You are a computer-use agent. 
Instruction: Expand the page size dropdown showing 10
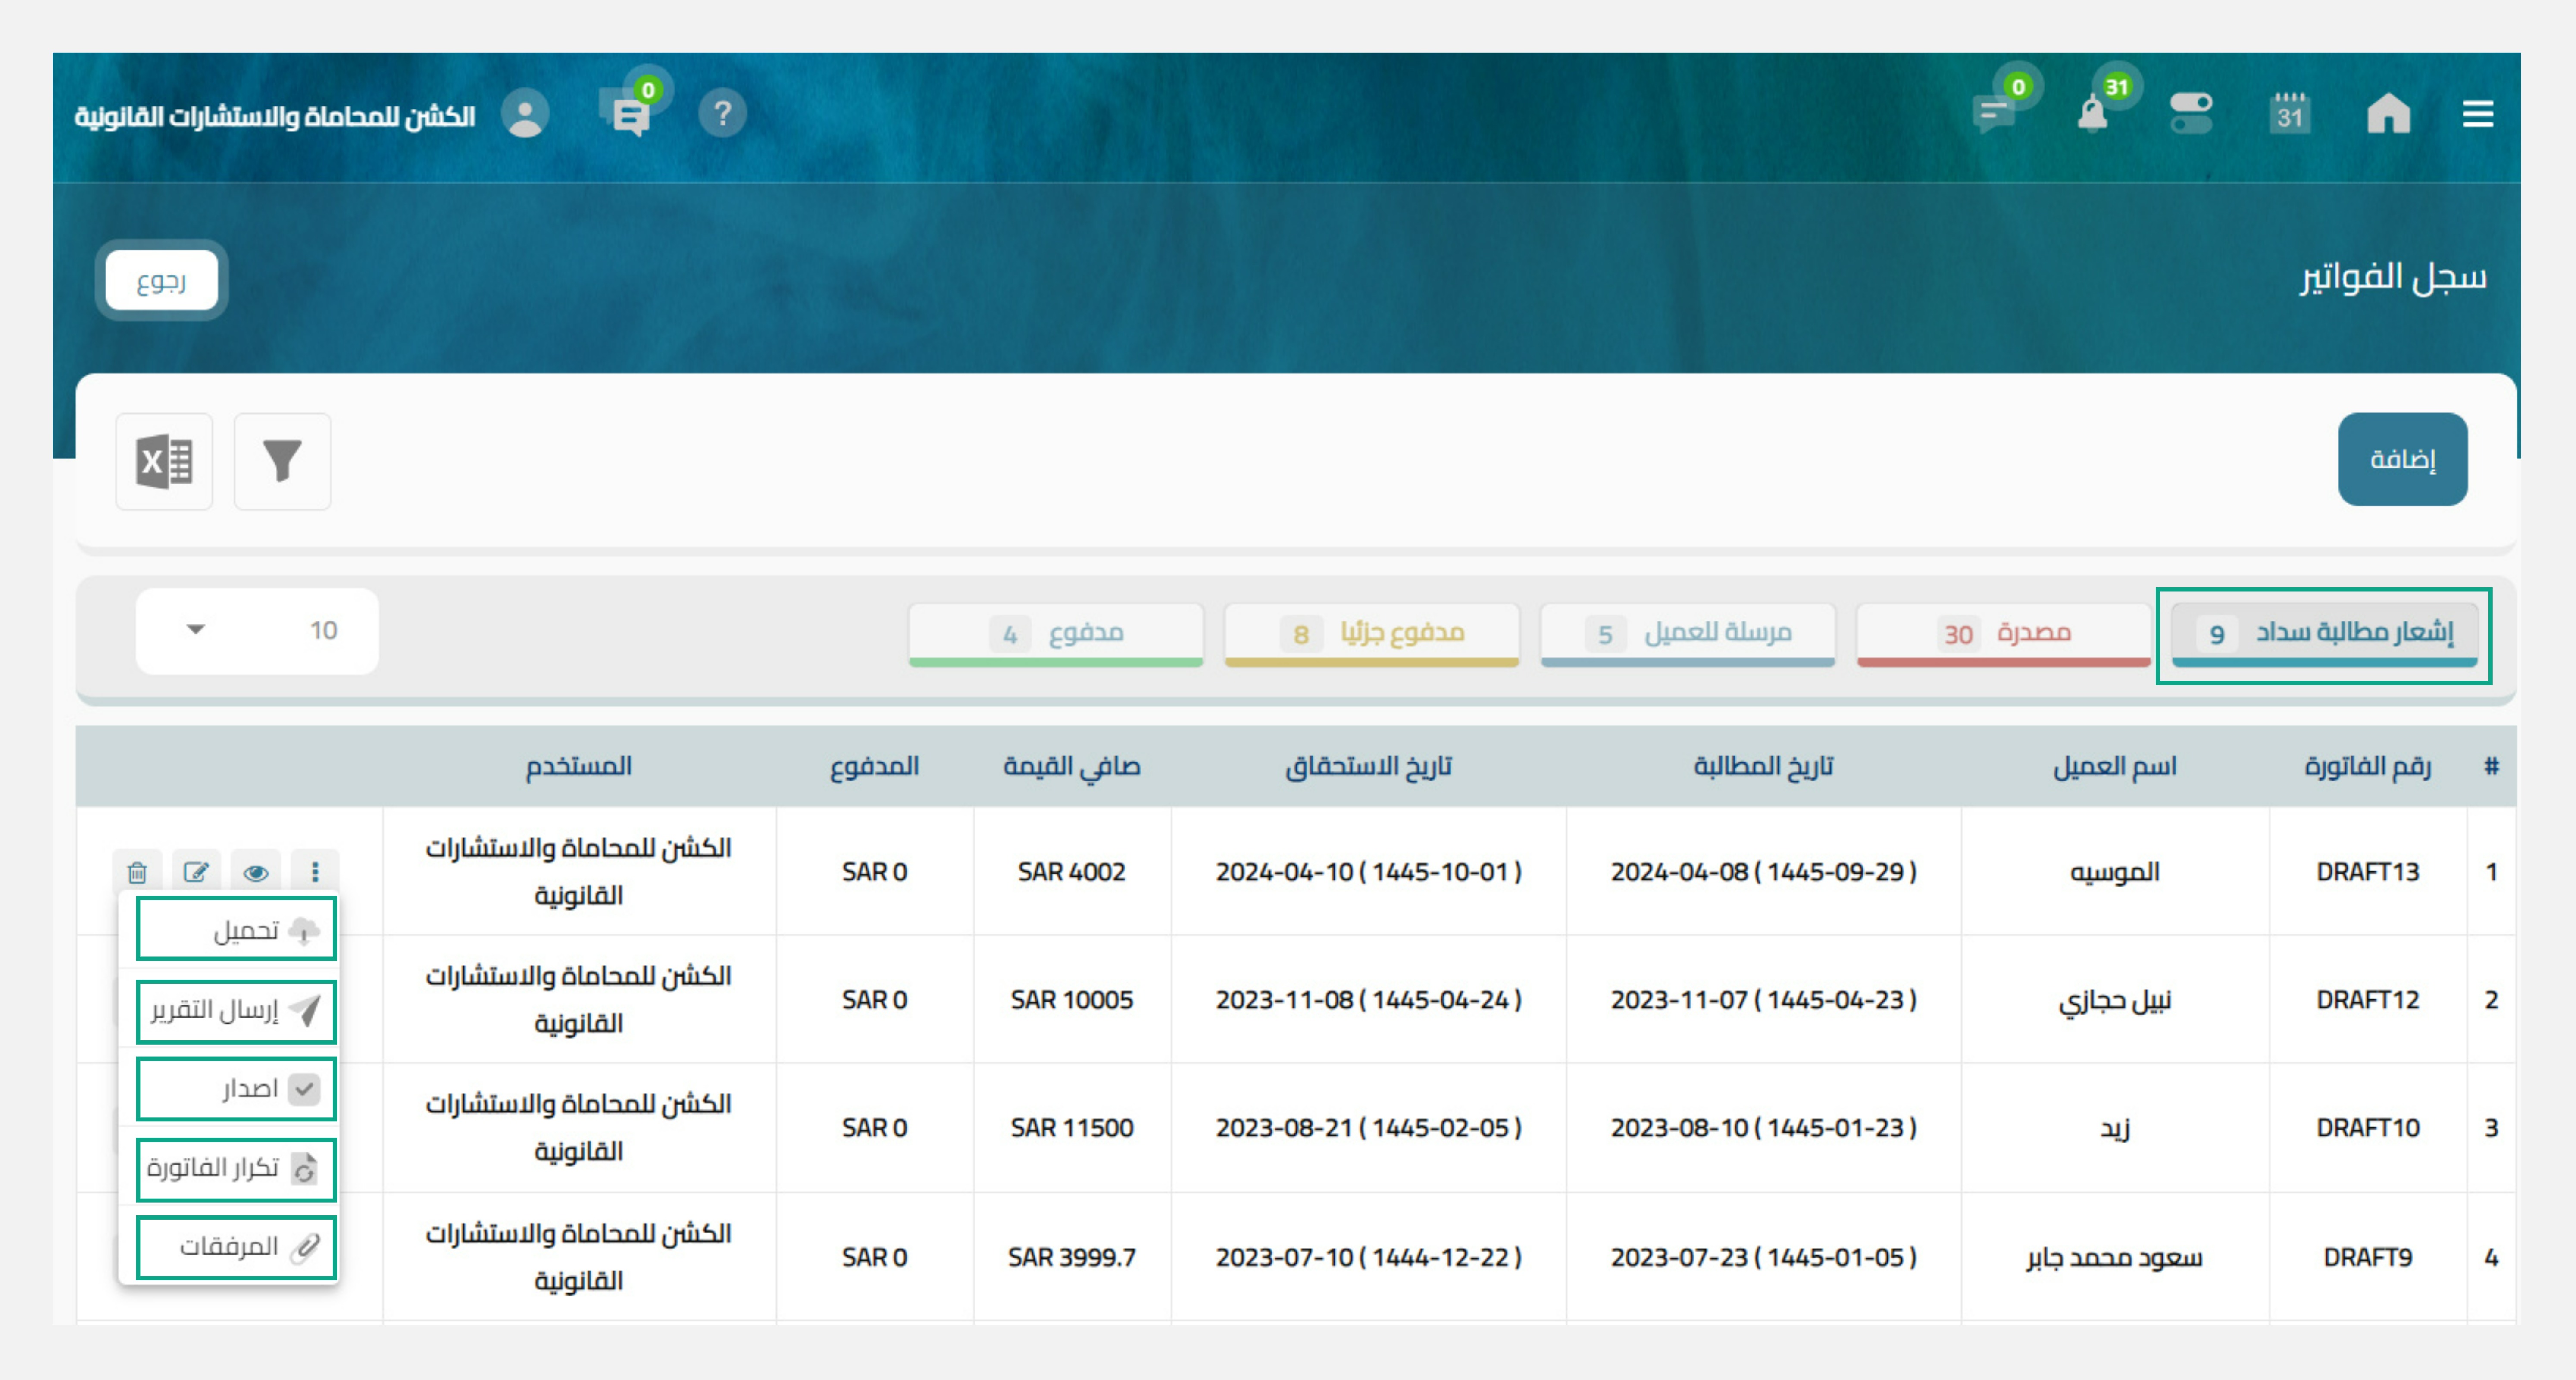[x=257, y=631]
